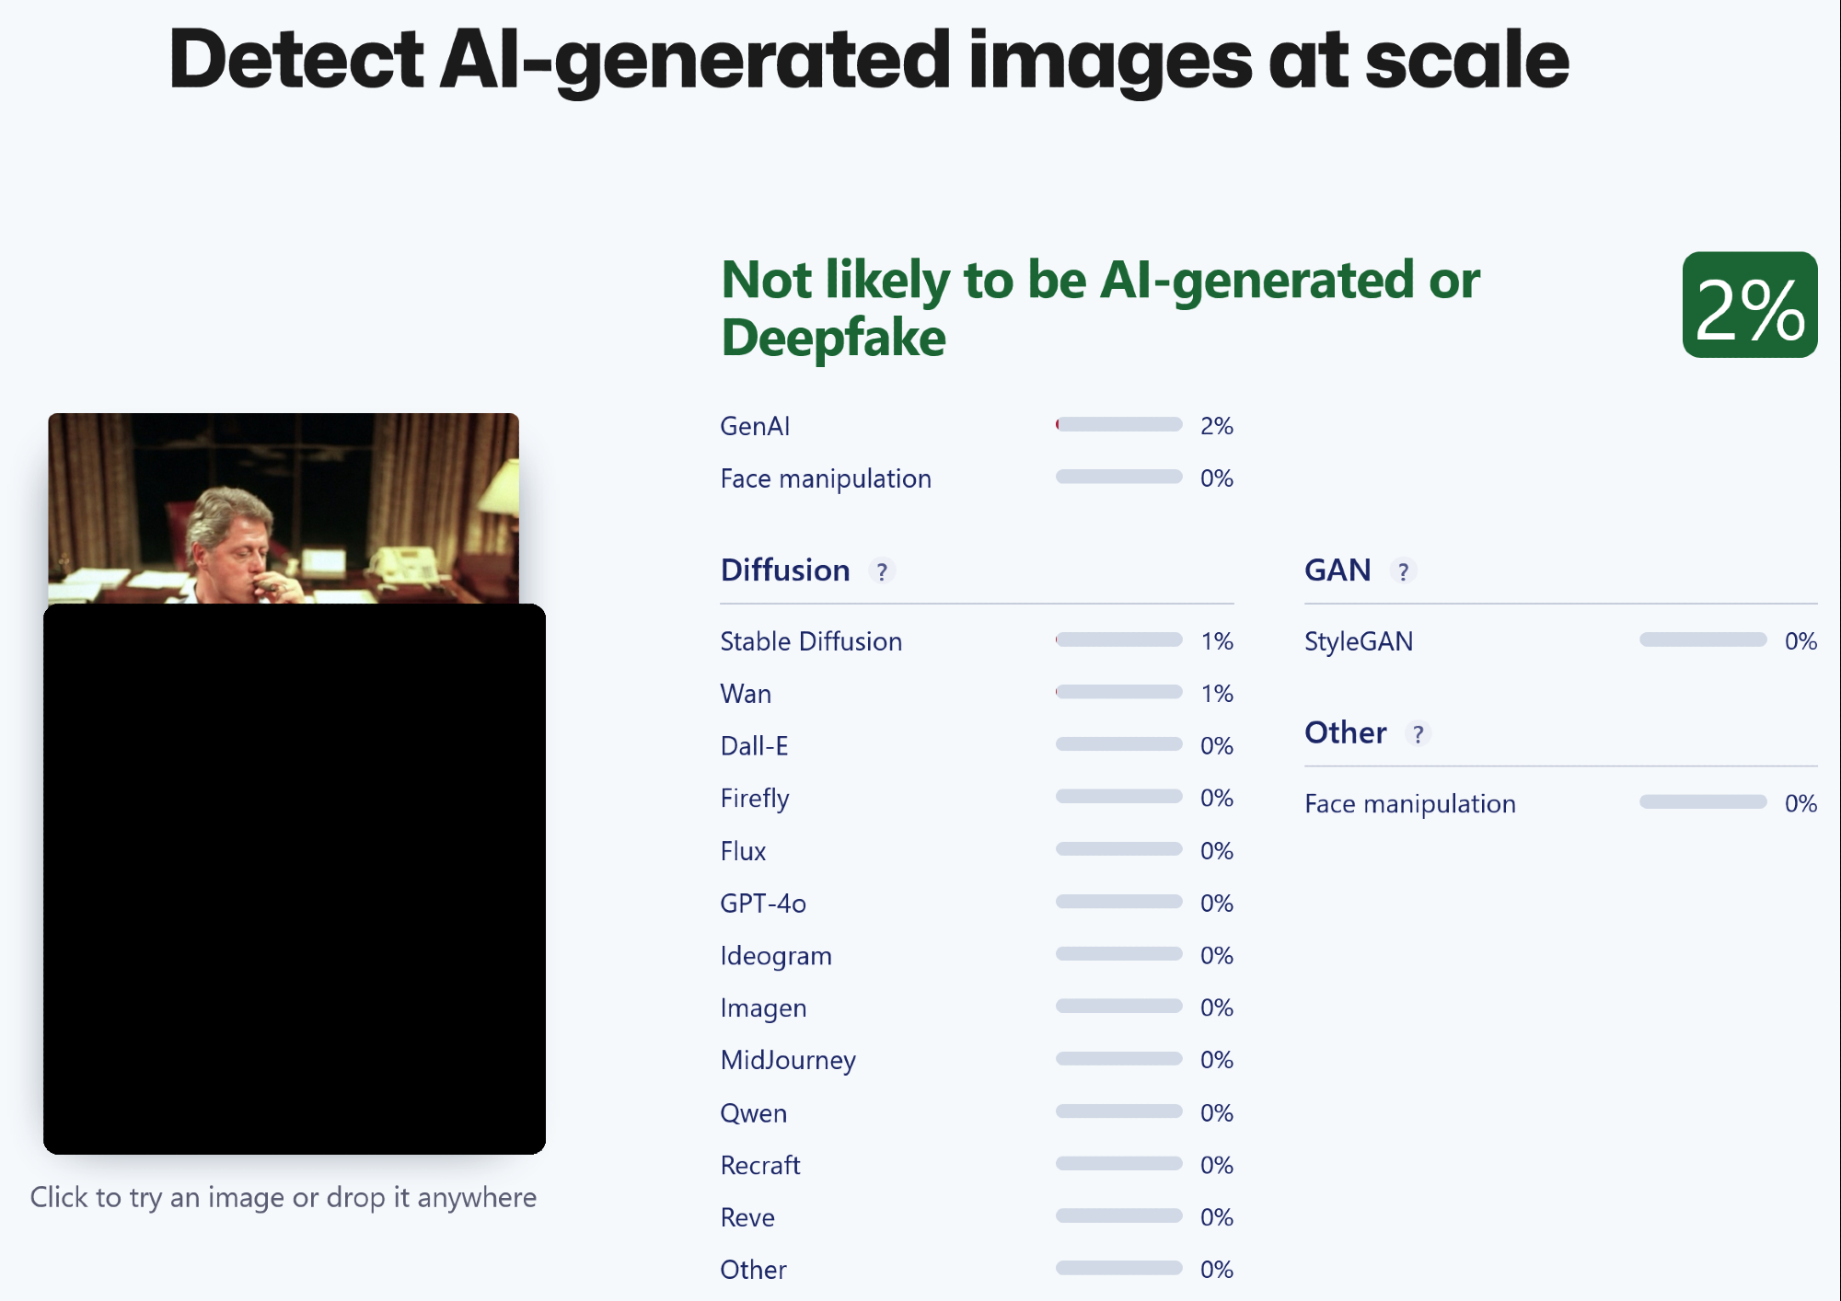
Task: Click the Wan score bar
Action: 1118,693
